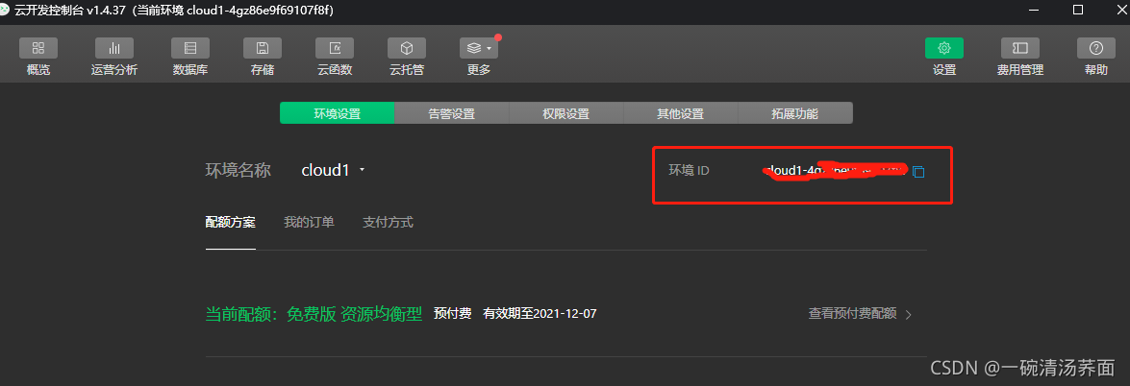This screenshot has width=1130, height=386.
Task: Open the 我的订单 sub-tab
Action: pyautogui.click(x=309, y=223)
